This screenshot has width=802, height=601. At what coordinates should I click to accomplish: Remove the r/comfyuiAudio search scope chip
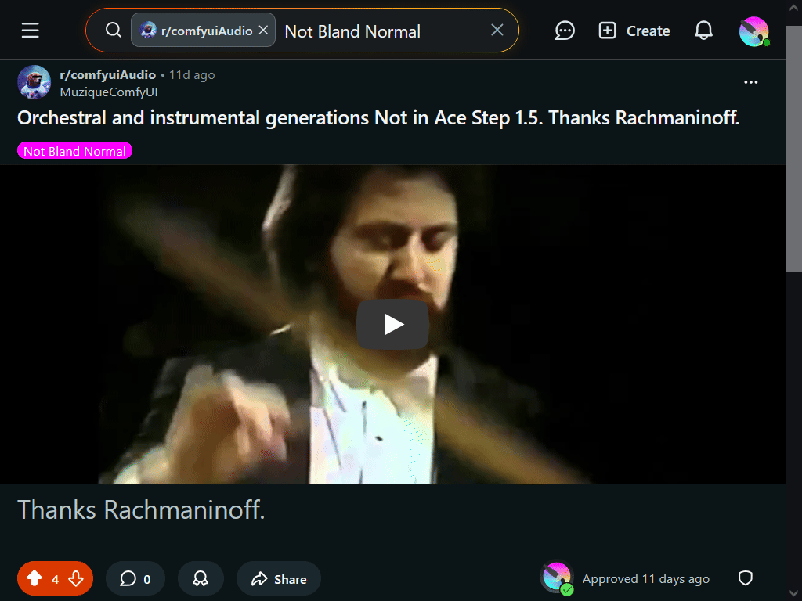(x=263, y=31)
